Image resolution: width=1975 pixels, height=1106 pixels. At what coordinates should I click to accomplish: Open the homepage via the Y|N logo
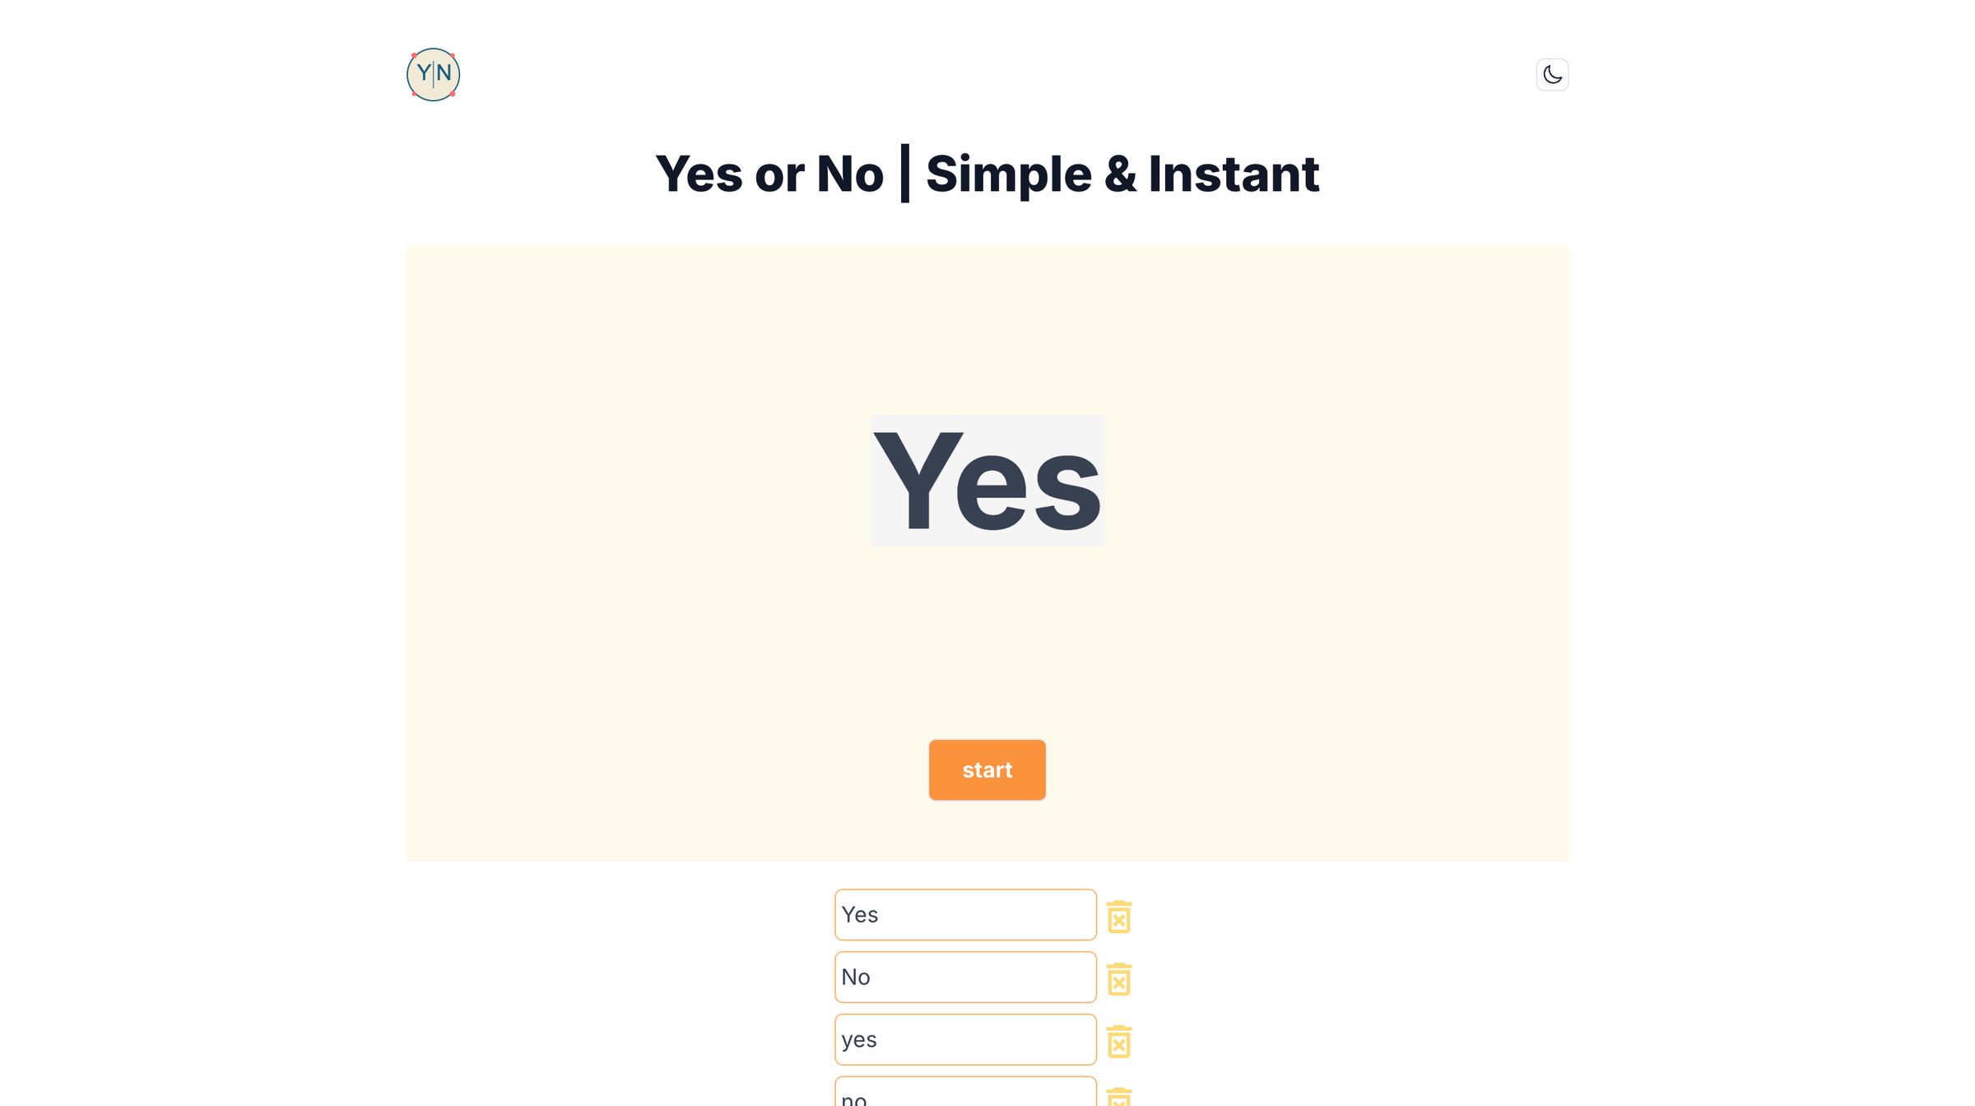[433, 74]
